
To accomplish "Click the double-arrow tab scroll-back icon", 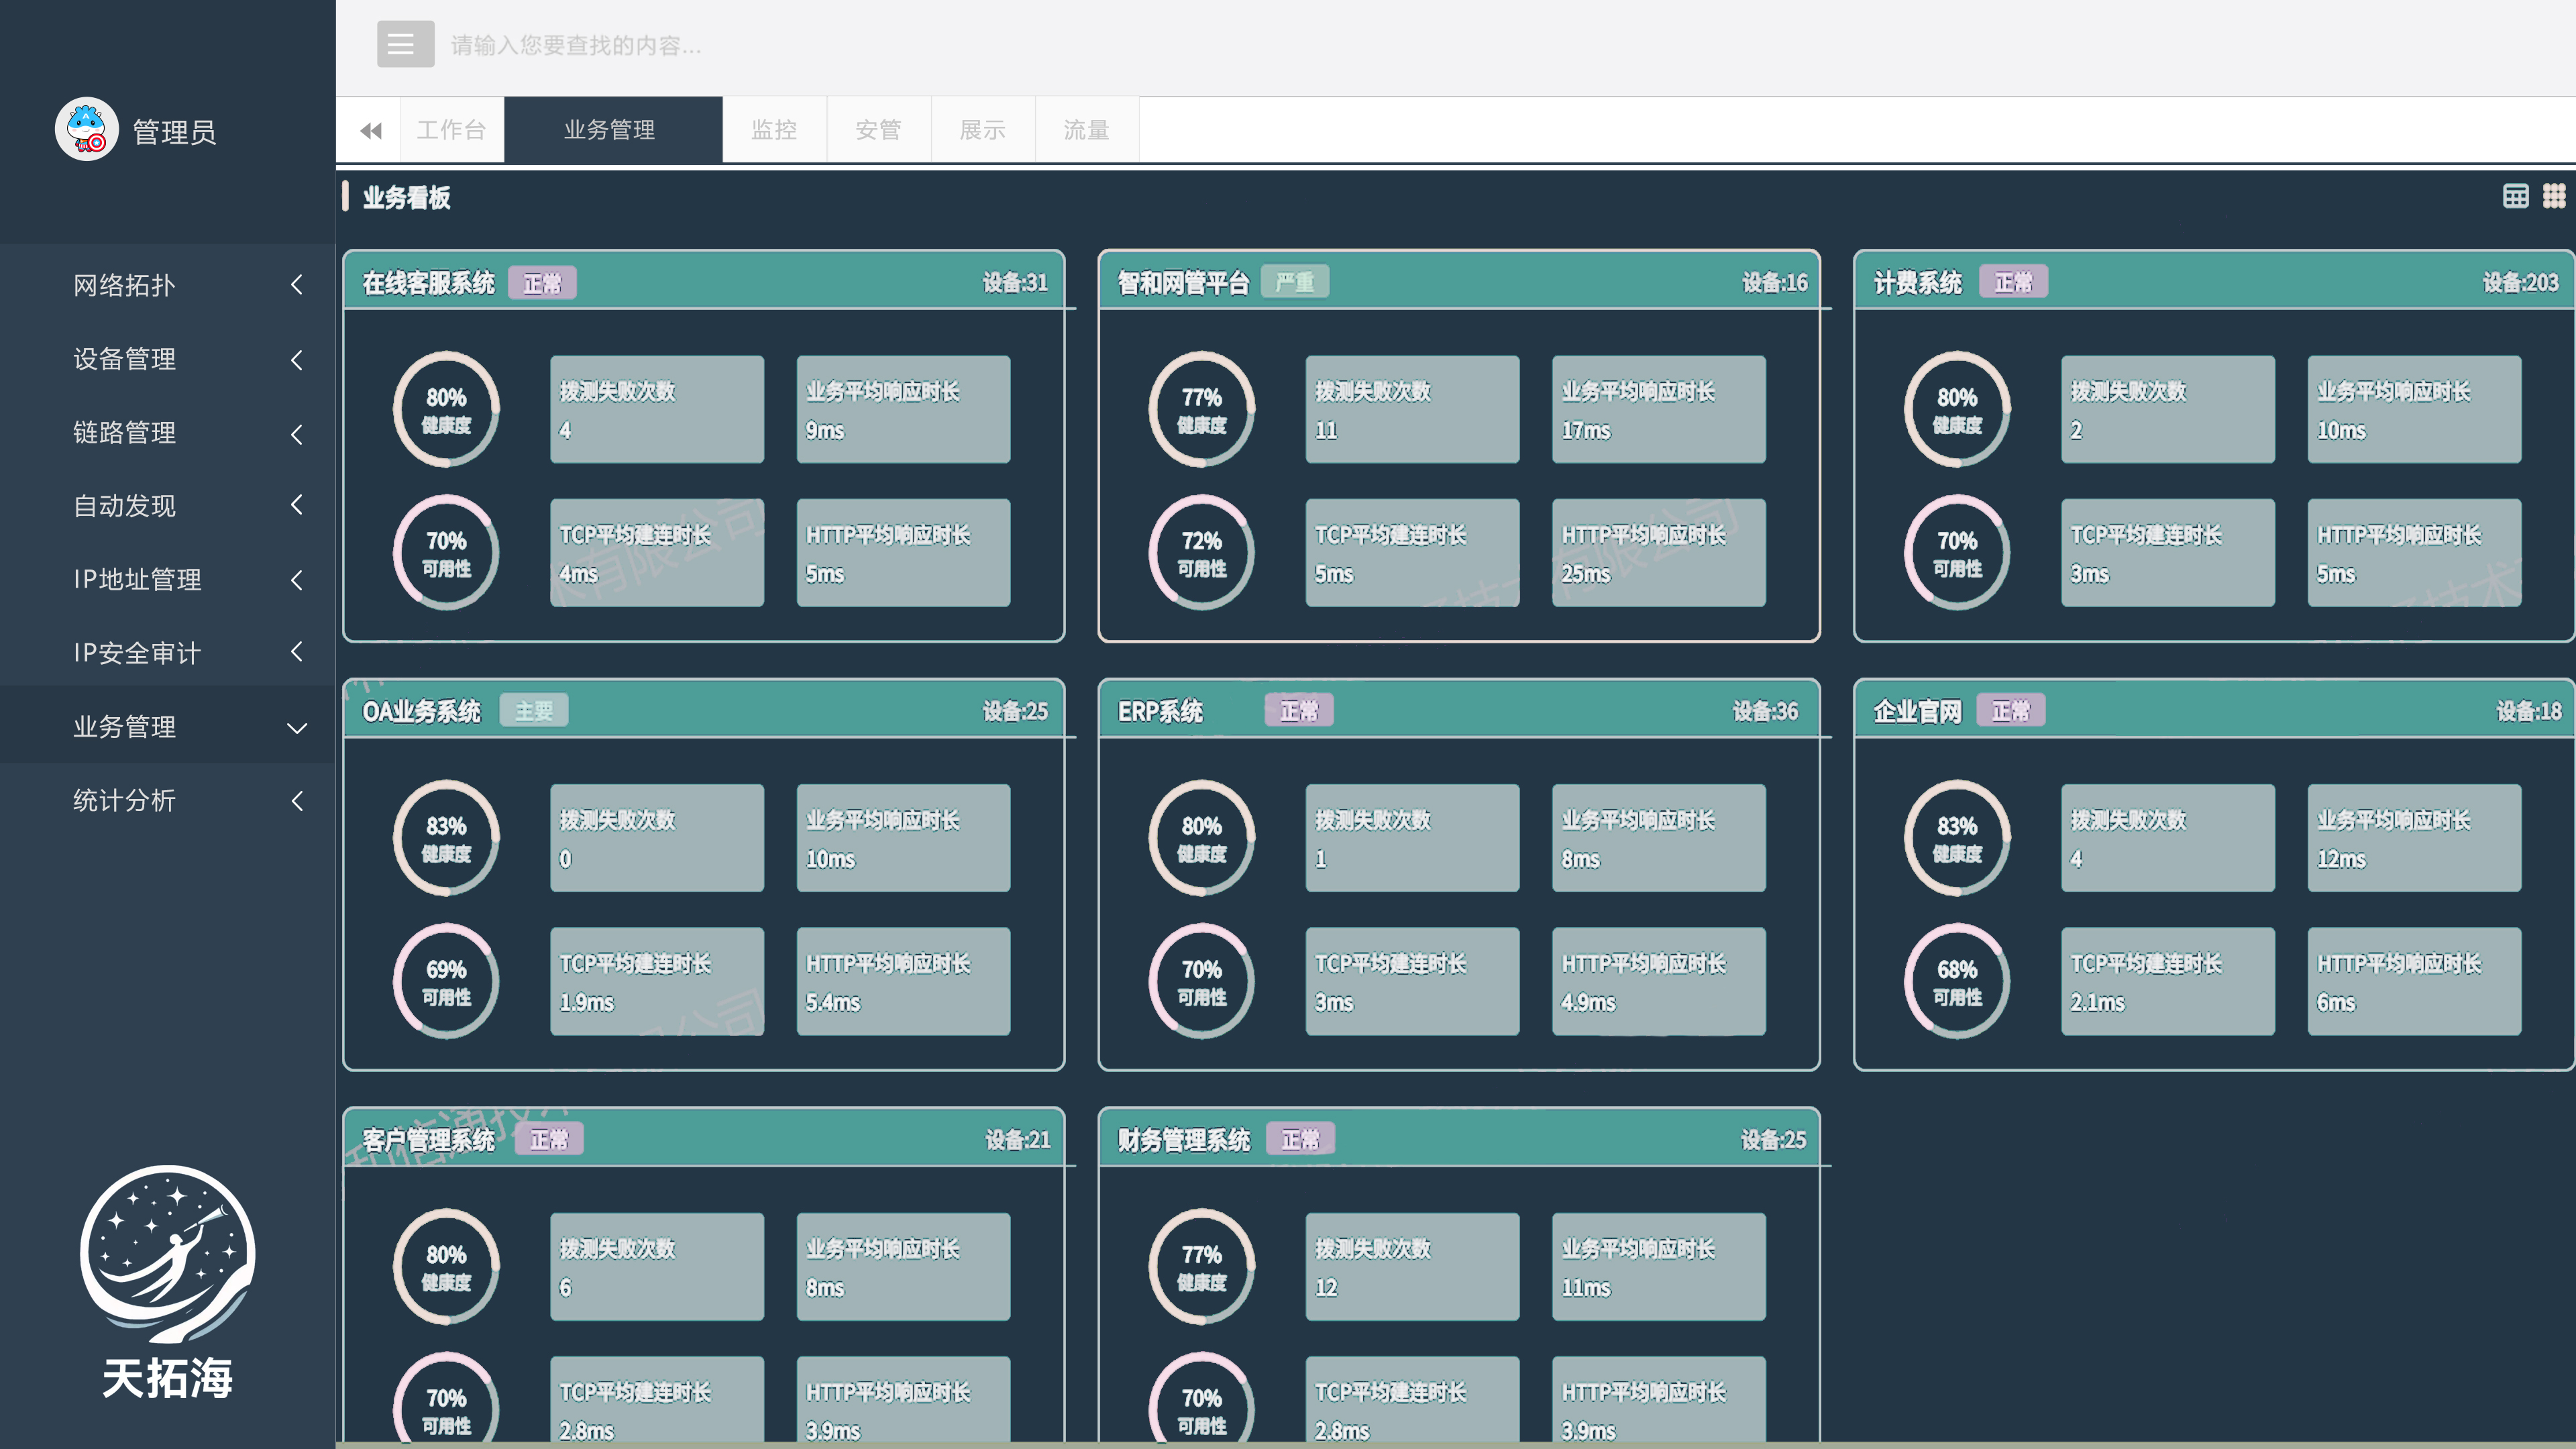I will (x=370, y=130).
